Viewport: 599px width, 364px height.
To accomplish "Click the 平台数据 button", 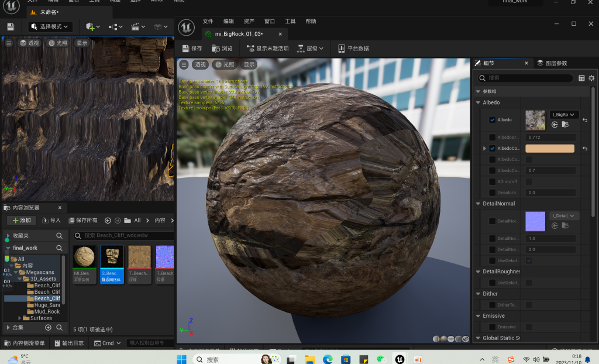I will [x=353, y=49].
